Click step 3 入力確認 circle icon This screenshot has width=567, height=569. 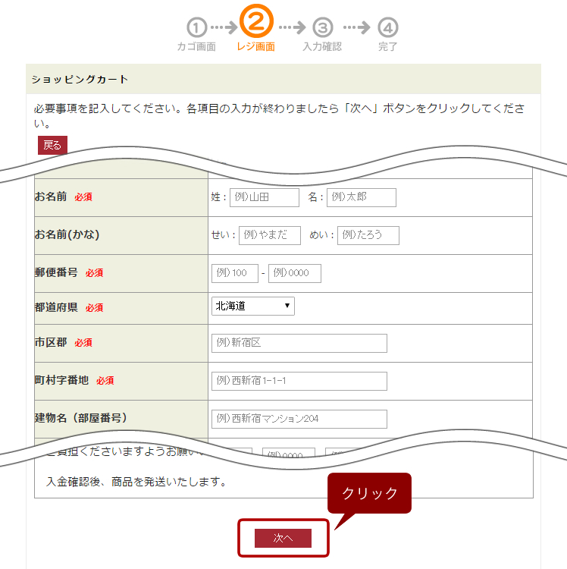[323, 27]
